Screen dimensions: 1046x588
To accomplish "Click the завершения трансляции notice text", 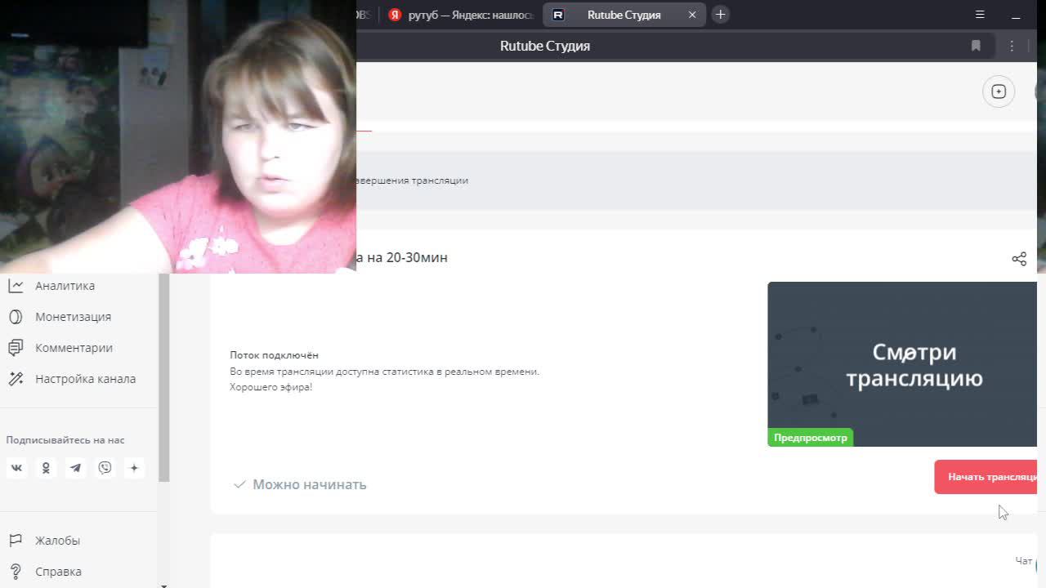I will pyautogui.click(x=412, y=180).
